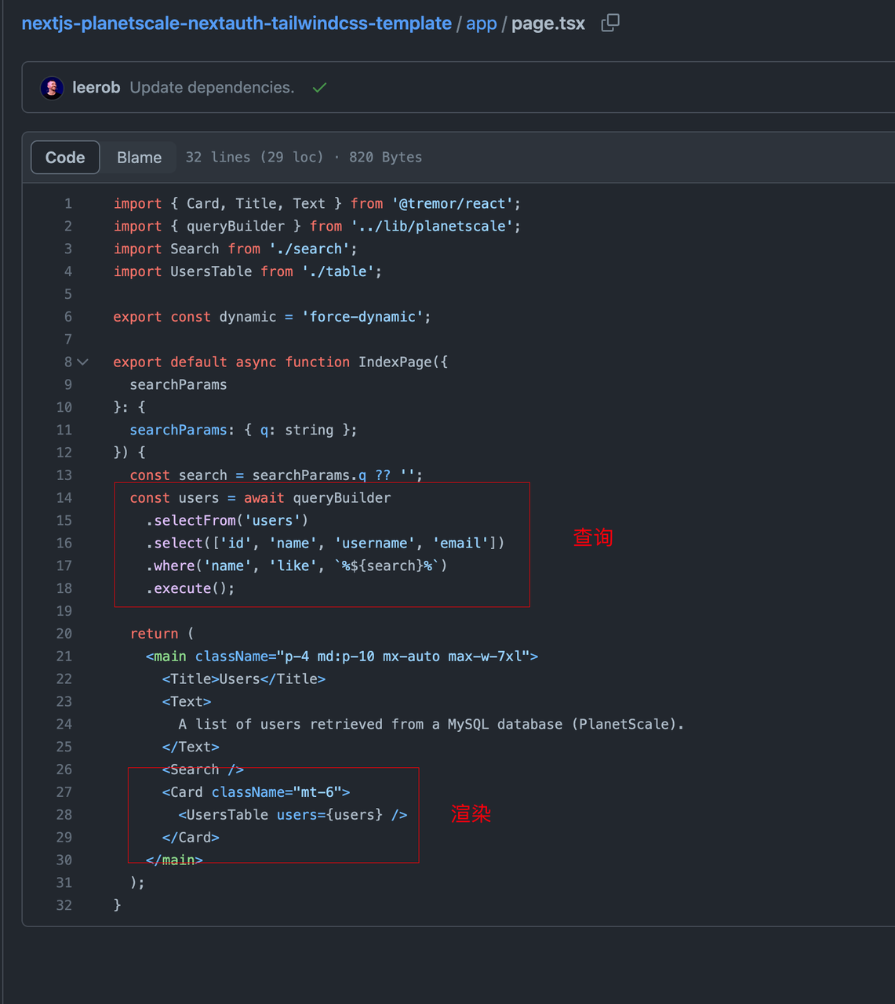Click the .selectFrom('users') call
Screen dimensions: 895x1004
(x=227, y=521)
